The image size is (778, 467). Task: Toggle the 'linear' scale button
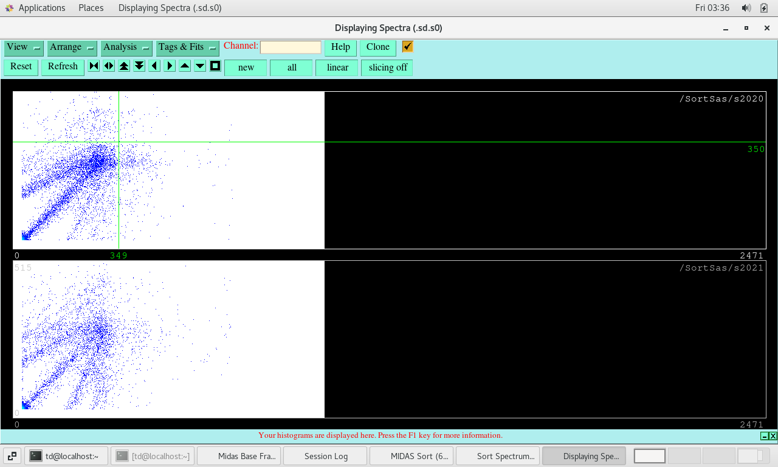click(337, 67)
